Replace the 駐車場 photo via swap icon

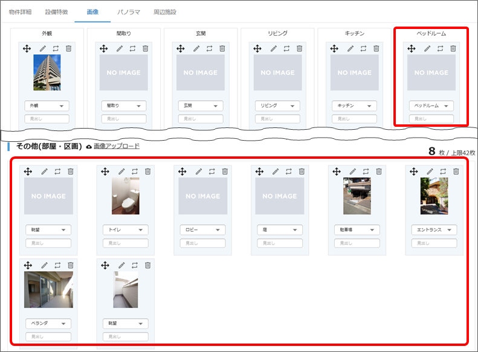(x=366, y=171)
